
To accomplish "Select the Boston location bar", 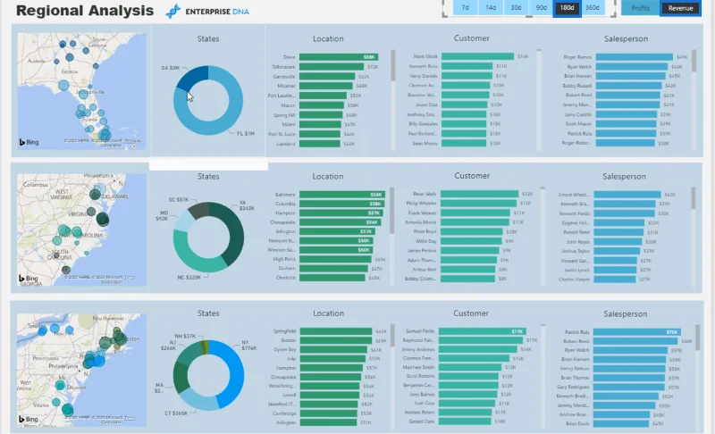I will pyautogui.click(x=336, y=340).
